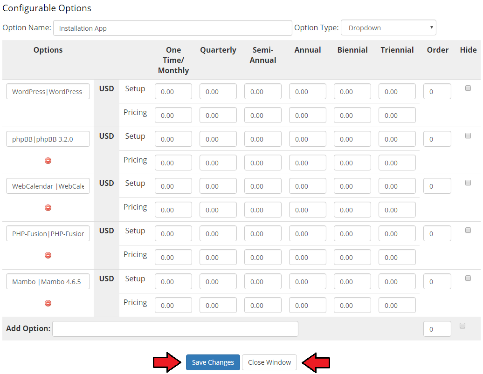Edit WebCalendar Annual Setup field
The width and height of the screenshot is (483, 374).
coord(308,186)
